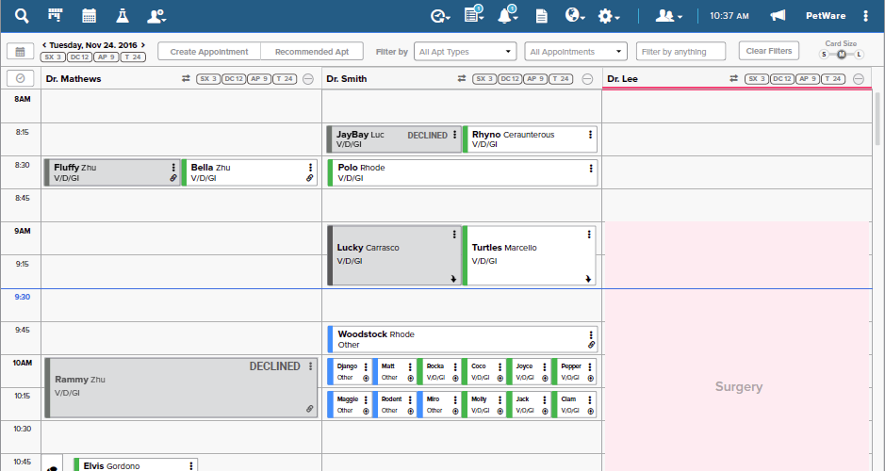
Task: Expand the All Appointments dropdown
Action: pos(576,51)
